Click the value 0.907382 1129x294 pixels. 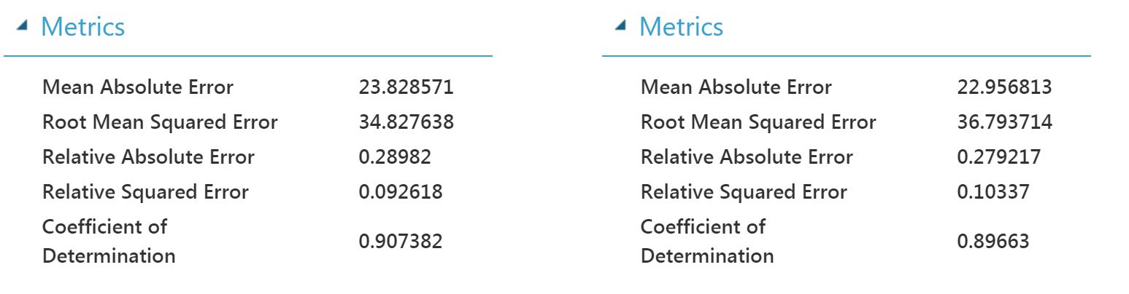tap(400, 242)
